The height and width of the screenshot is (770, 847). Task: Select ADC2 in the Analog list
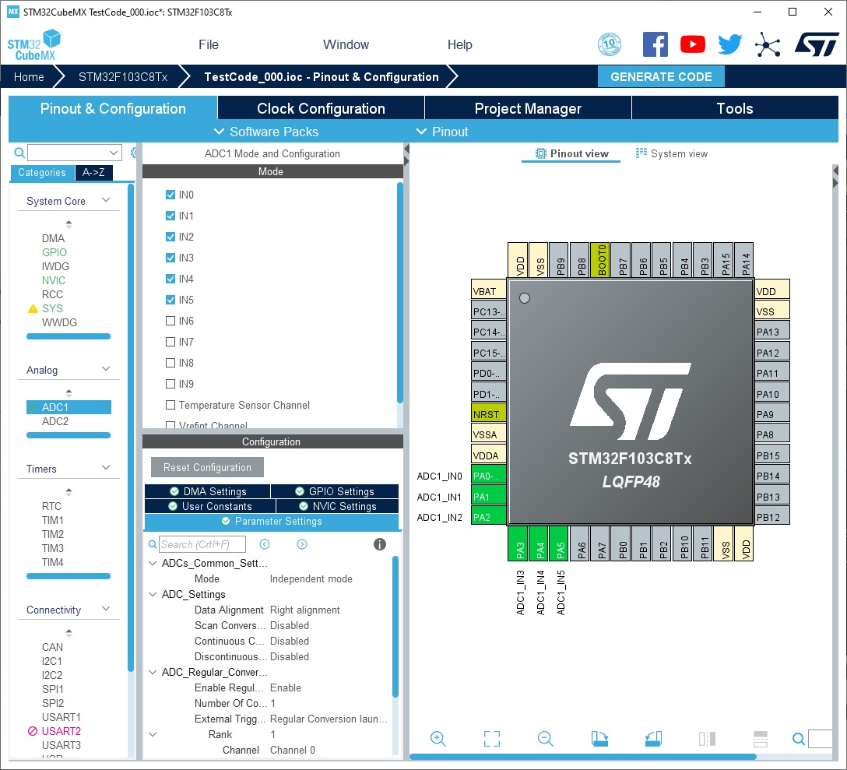tap(55, 421)
